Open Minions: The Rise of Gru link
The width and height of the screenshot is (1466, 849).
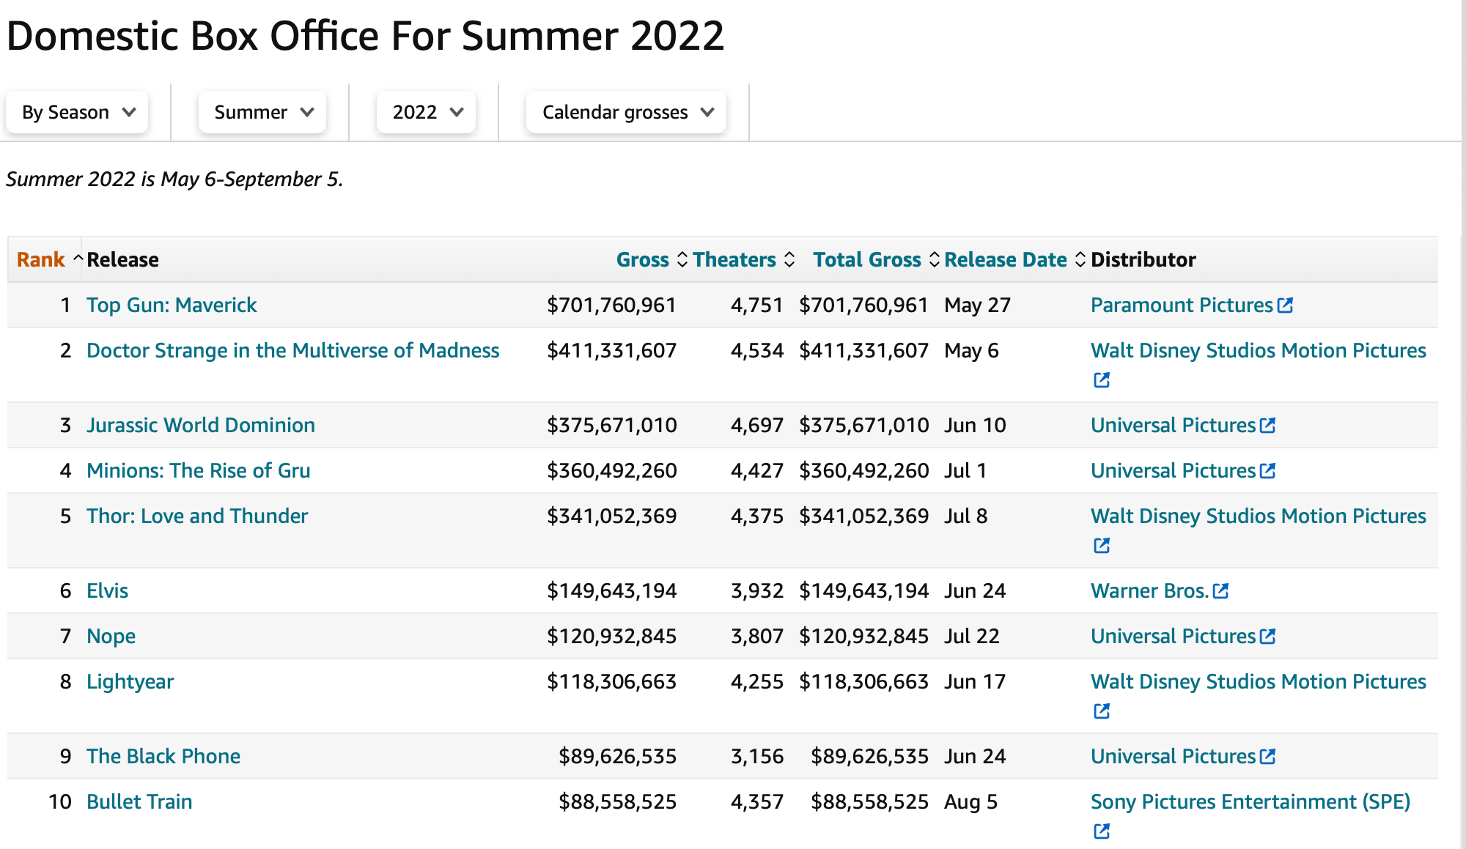click(198, 470)
